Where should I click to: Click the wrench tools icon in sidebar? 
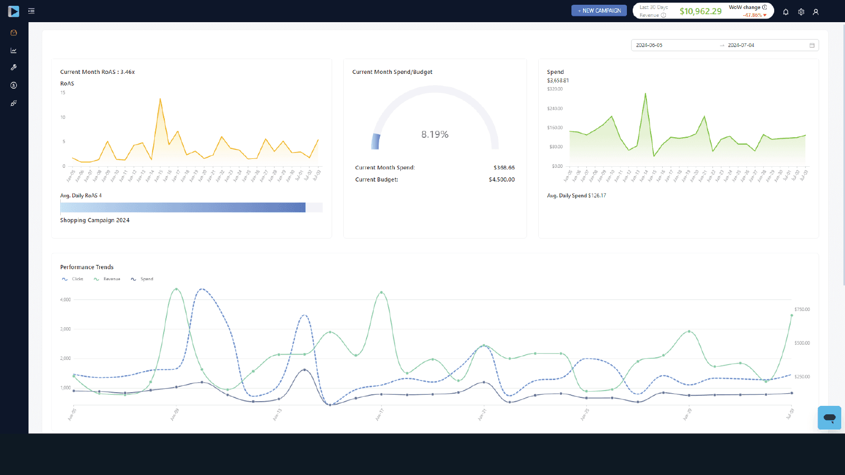[14, 68]
